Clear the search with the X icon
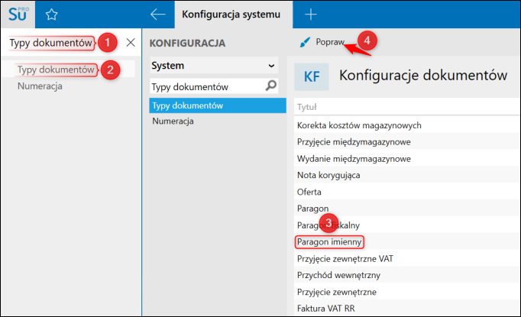Viewport: 521px width, 317px height. point(131,43)
